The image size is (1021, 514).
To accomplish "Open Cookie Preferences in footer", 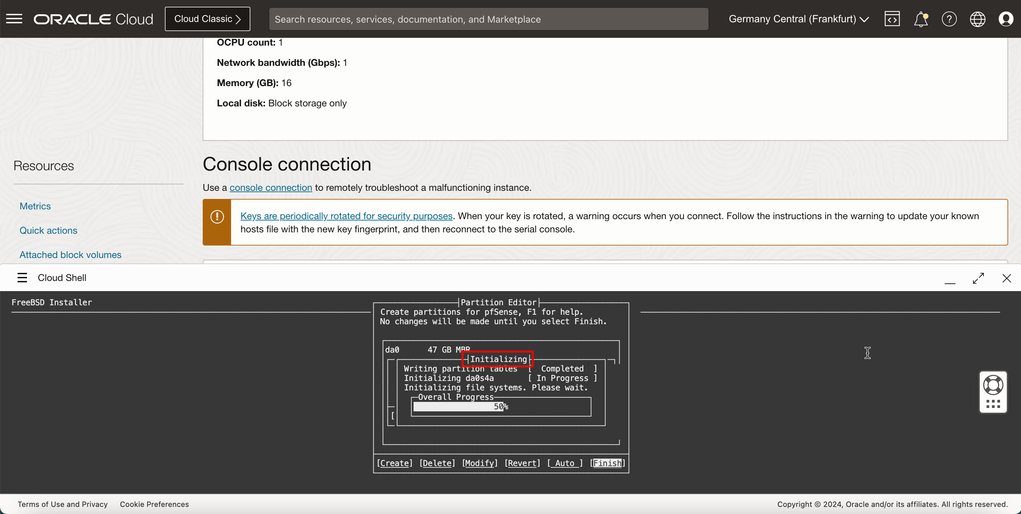I will tap(154, 504).
